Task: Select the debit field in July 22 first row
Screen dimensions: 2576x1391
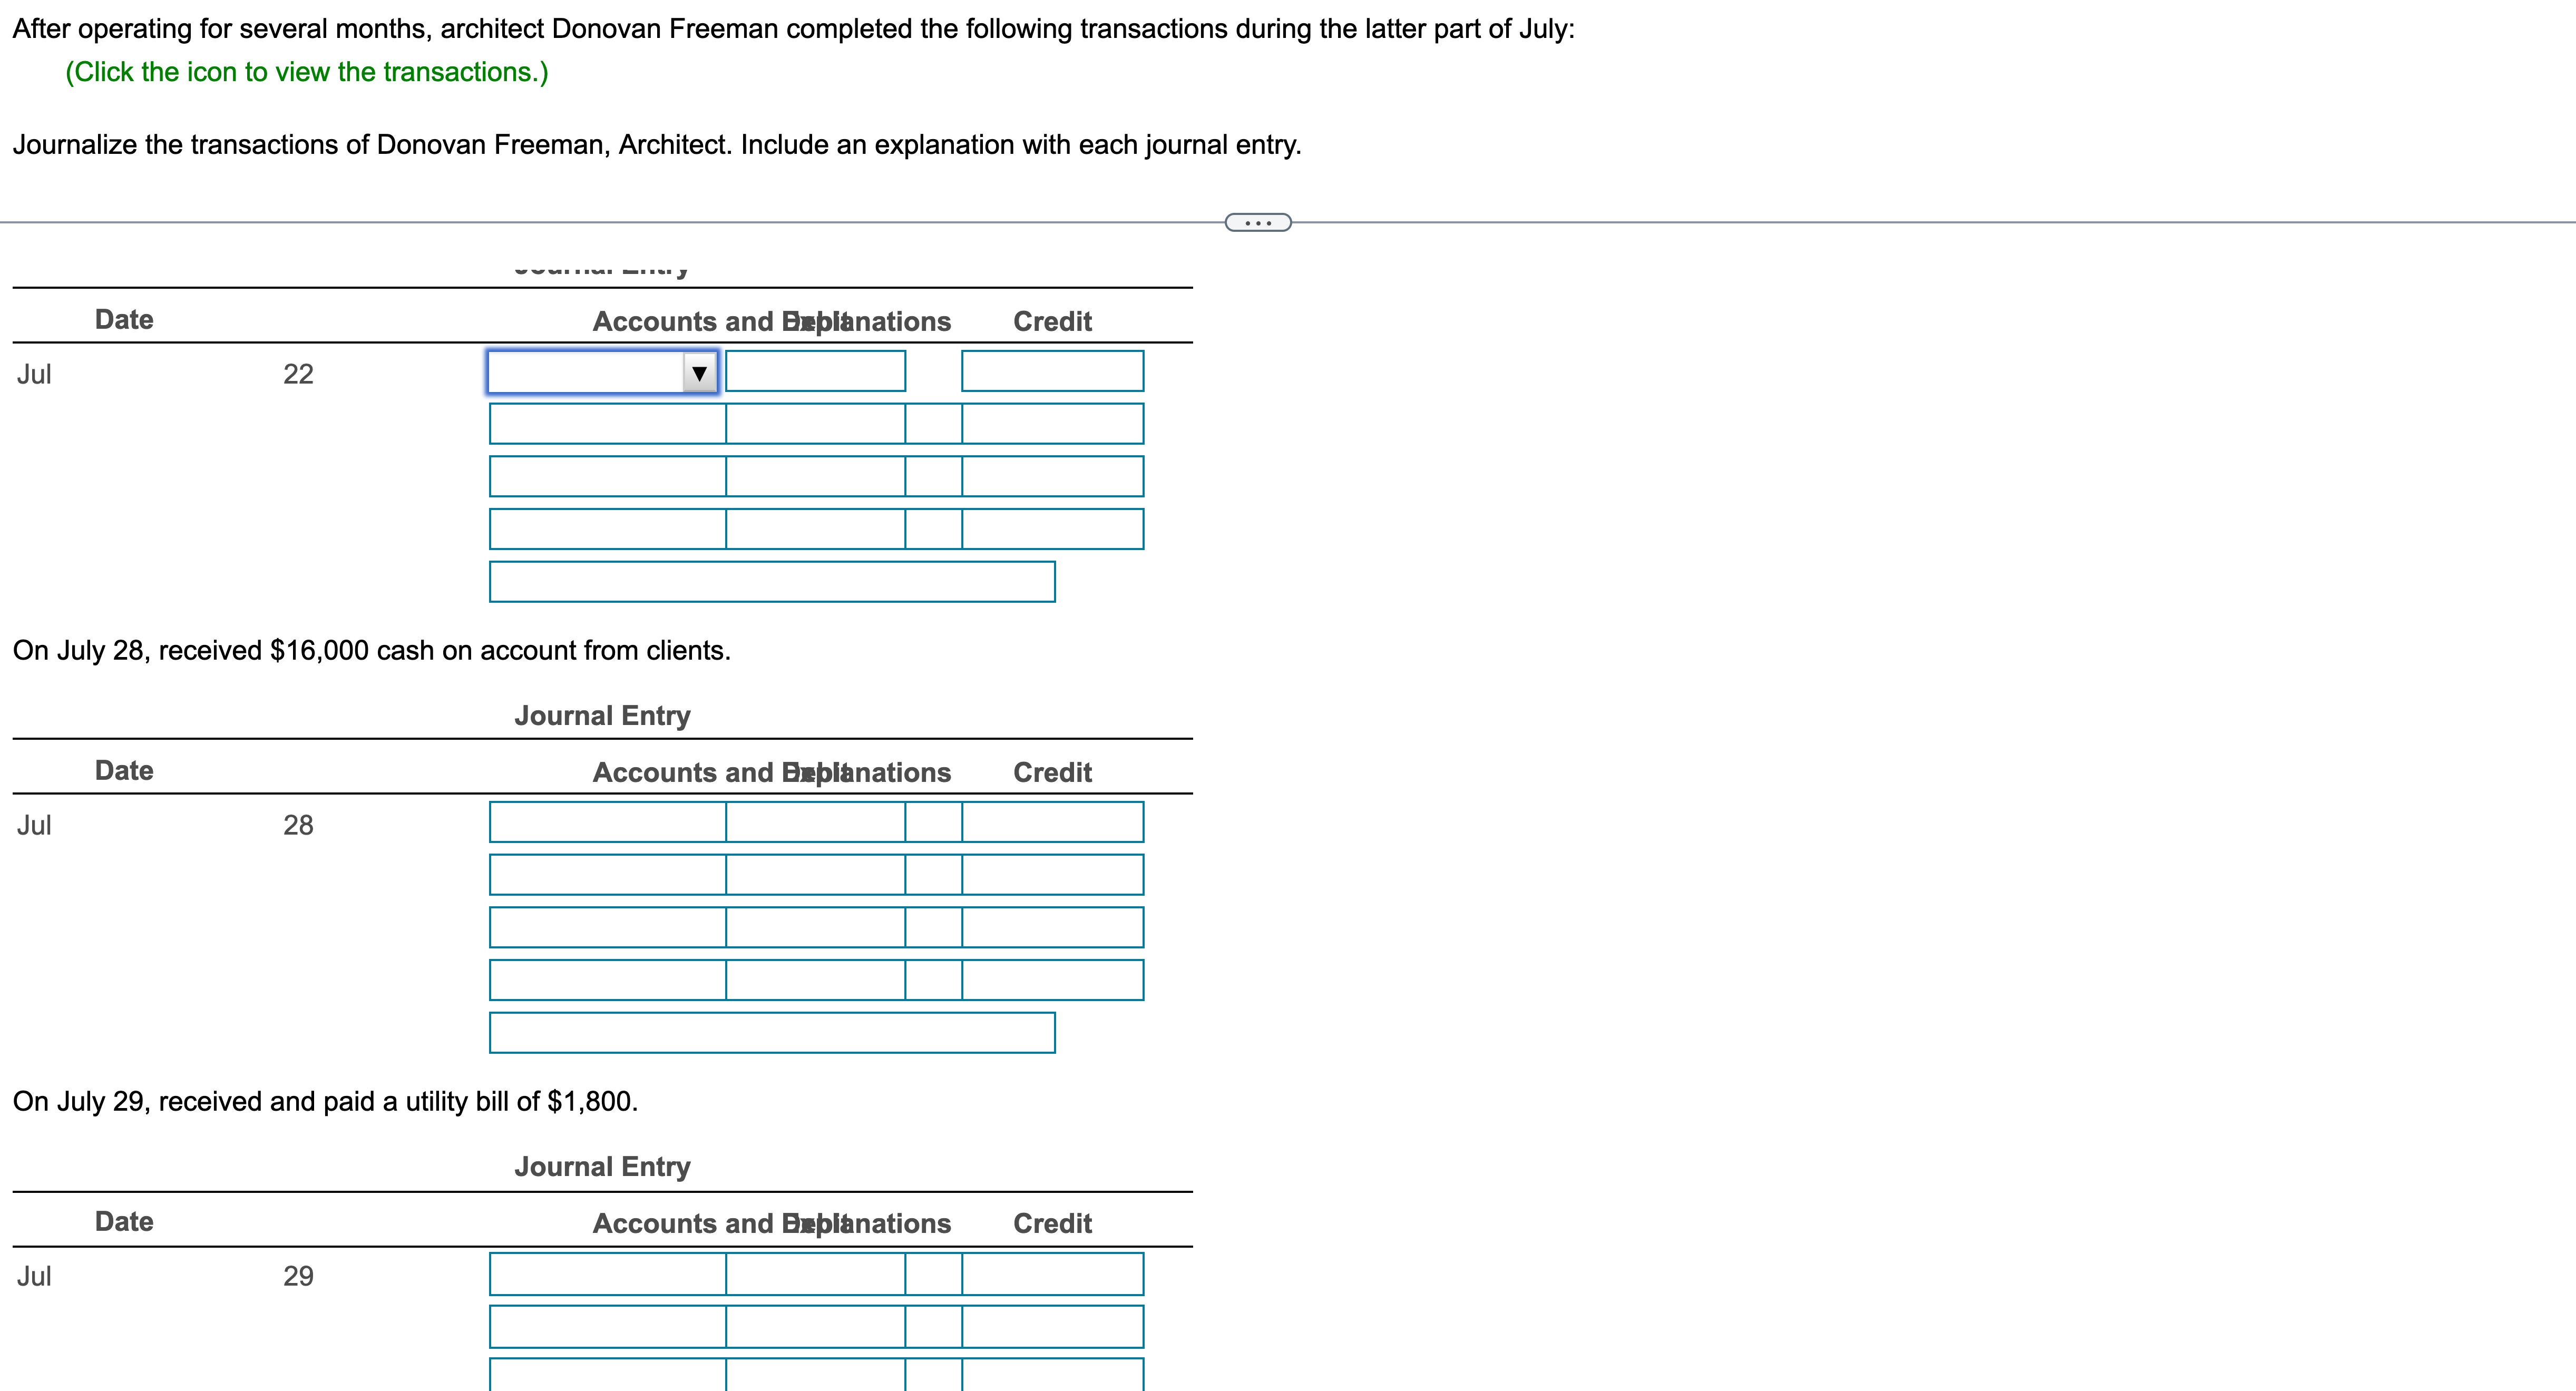Action: click(815, 371)
